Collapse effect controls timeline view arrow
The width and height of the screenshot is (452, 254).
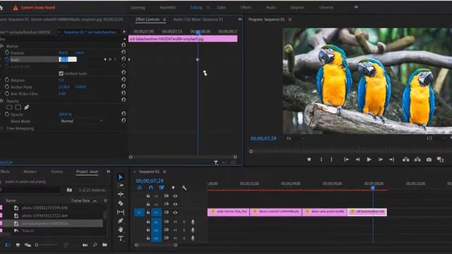coord(124,32)
